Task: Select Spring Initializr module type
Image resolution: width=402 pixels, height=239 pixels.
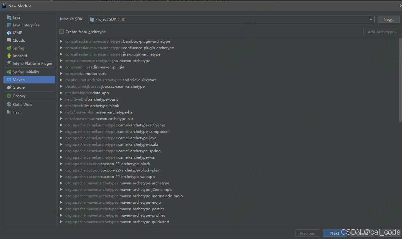Action: click(x=29, y=72)
